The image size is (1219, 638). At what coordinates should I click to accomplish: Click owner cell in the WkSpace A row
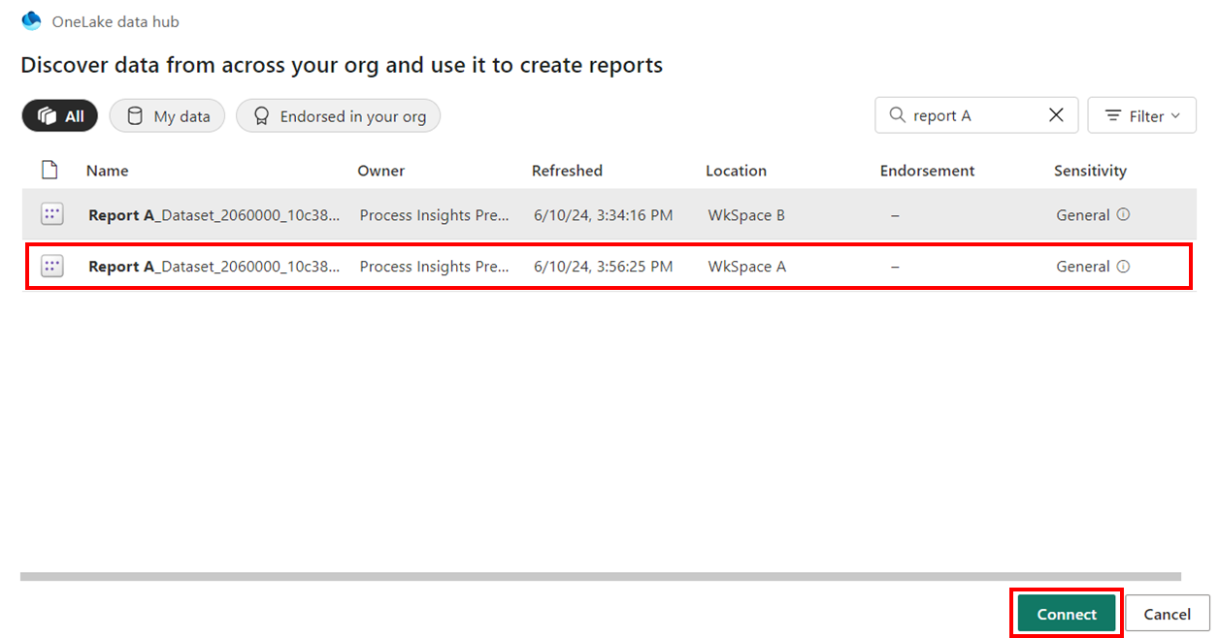435,267
